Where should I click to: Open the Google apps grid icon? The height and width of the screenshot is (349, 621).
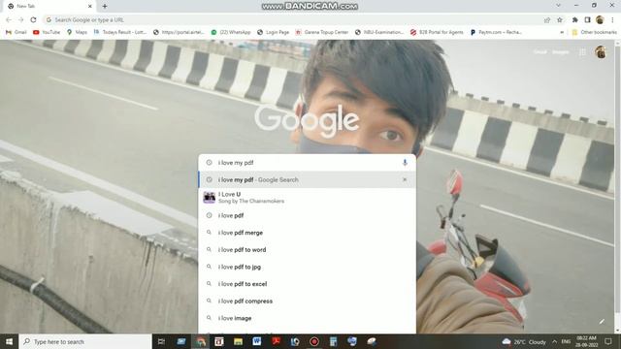click(x=582, y=51)
